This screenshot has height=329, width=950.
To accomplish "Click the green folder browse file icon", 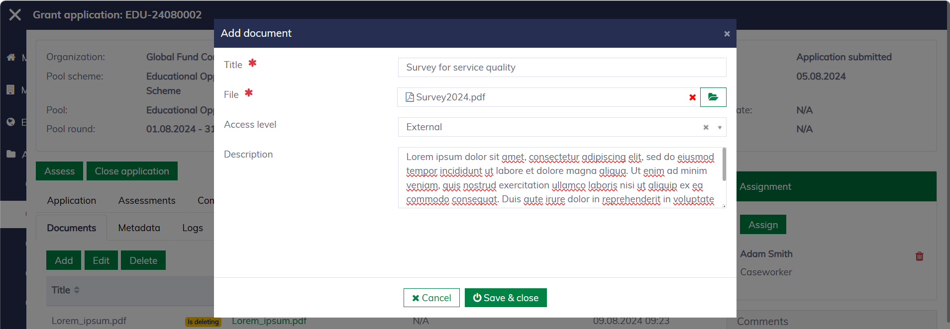I will point(713,97).
